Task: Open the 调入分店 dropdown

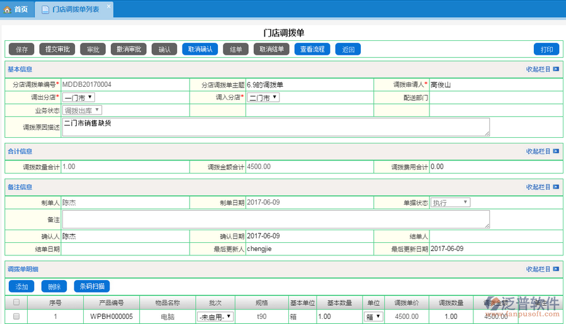Action: (x=263, y=98)
